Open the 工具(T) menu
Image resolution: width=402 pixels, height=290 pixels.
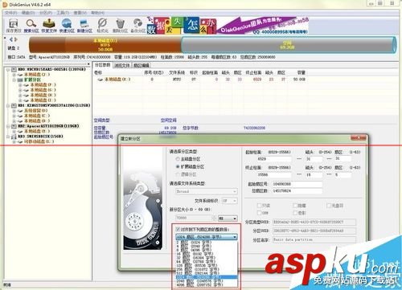(63, 13)
